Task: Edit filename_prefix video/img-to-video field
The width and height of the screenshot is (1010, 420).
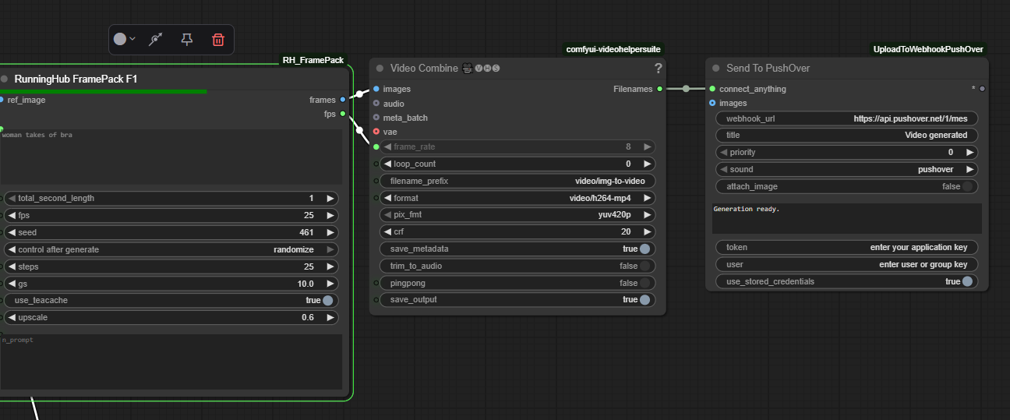Action: click(517, 181)
